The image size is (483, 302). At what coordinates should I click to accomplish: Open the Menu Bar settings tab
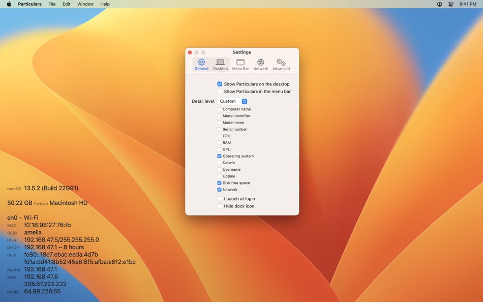240,65
